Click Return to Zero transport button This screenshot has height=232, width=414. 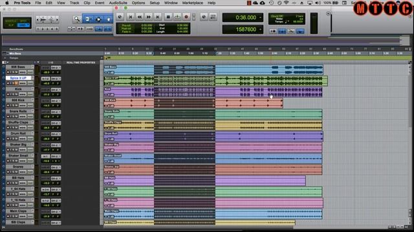pyautogui.click(x=130, y=17)
